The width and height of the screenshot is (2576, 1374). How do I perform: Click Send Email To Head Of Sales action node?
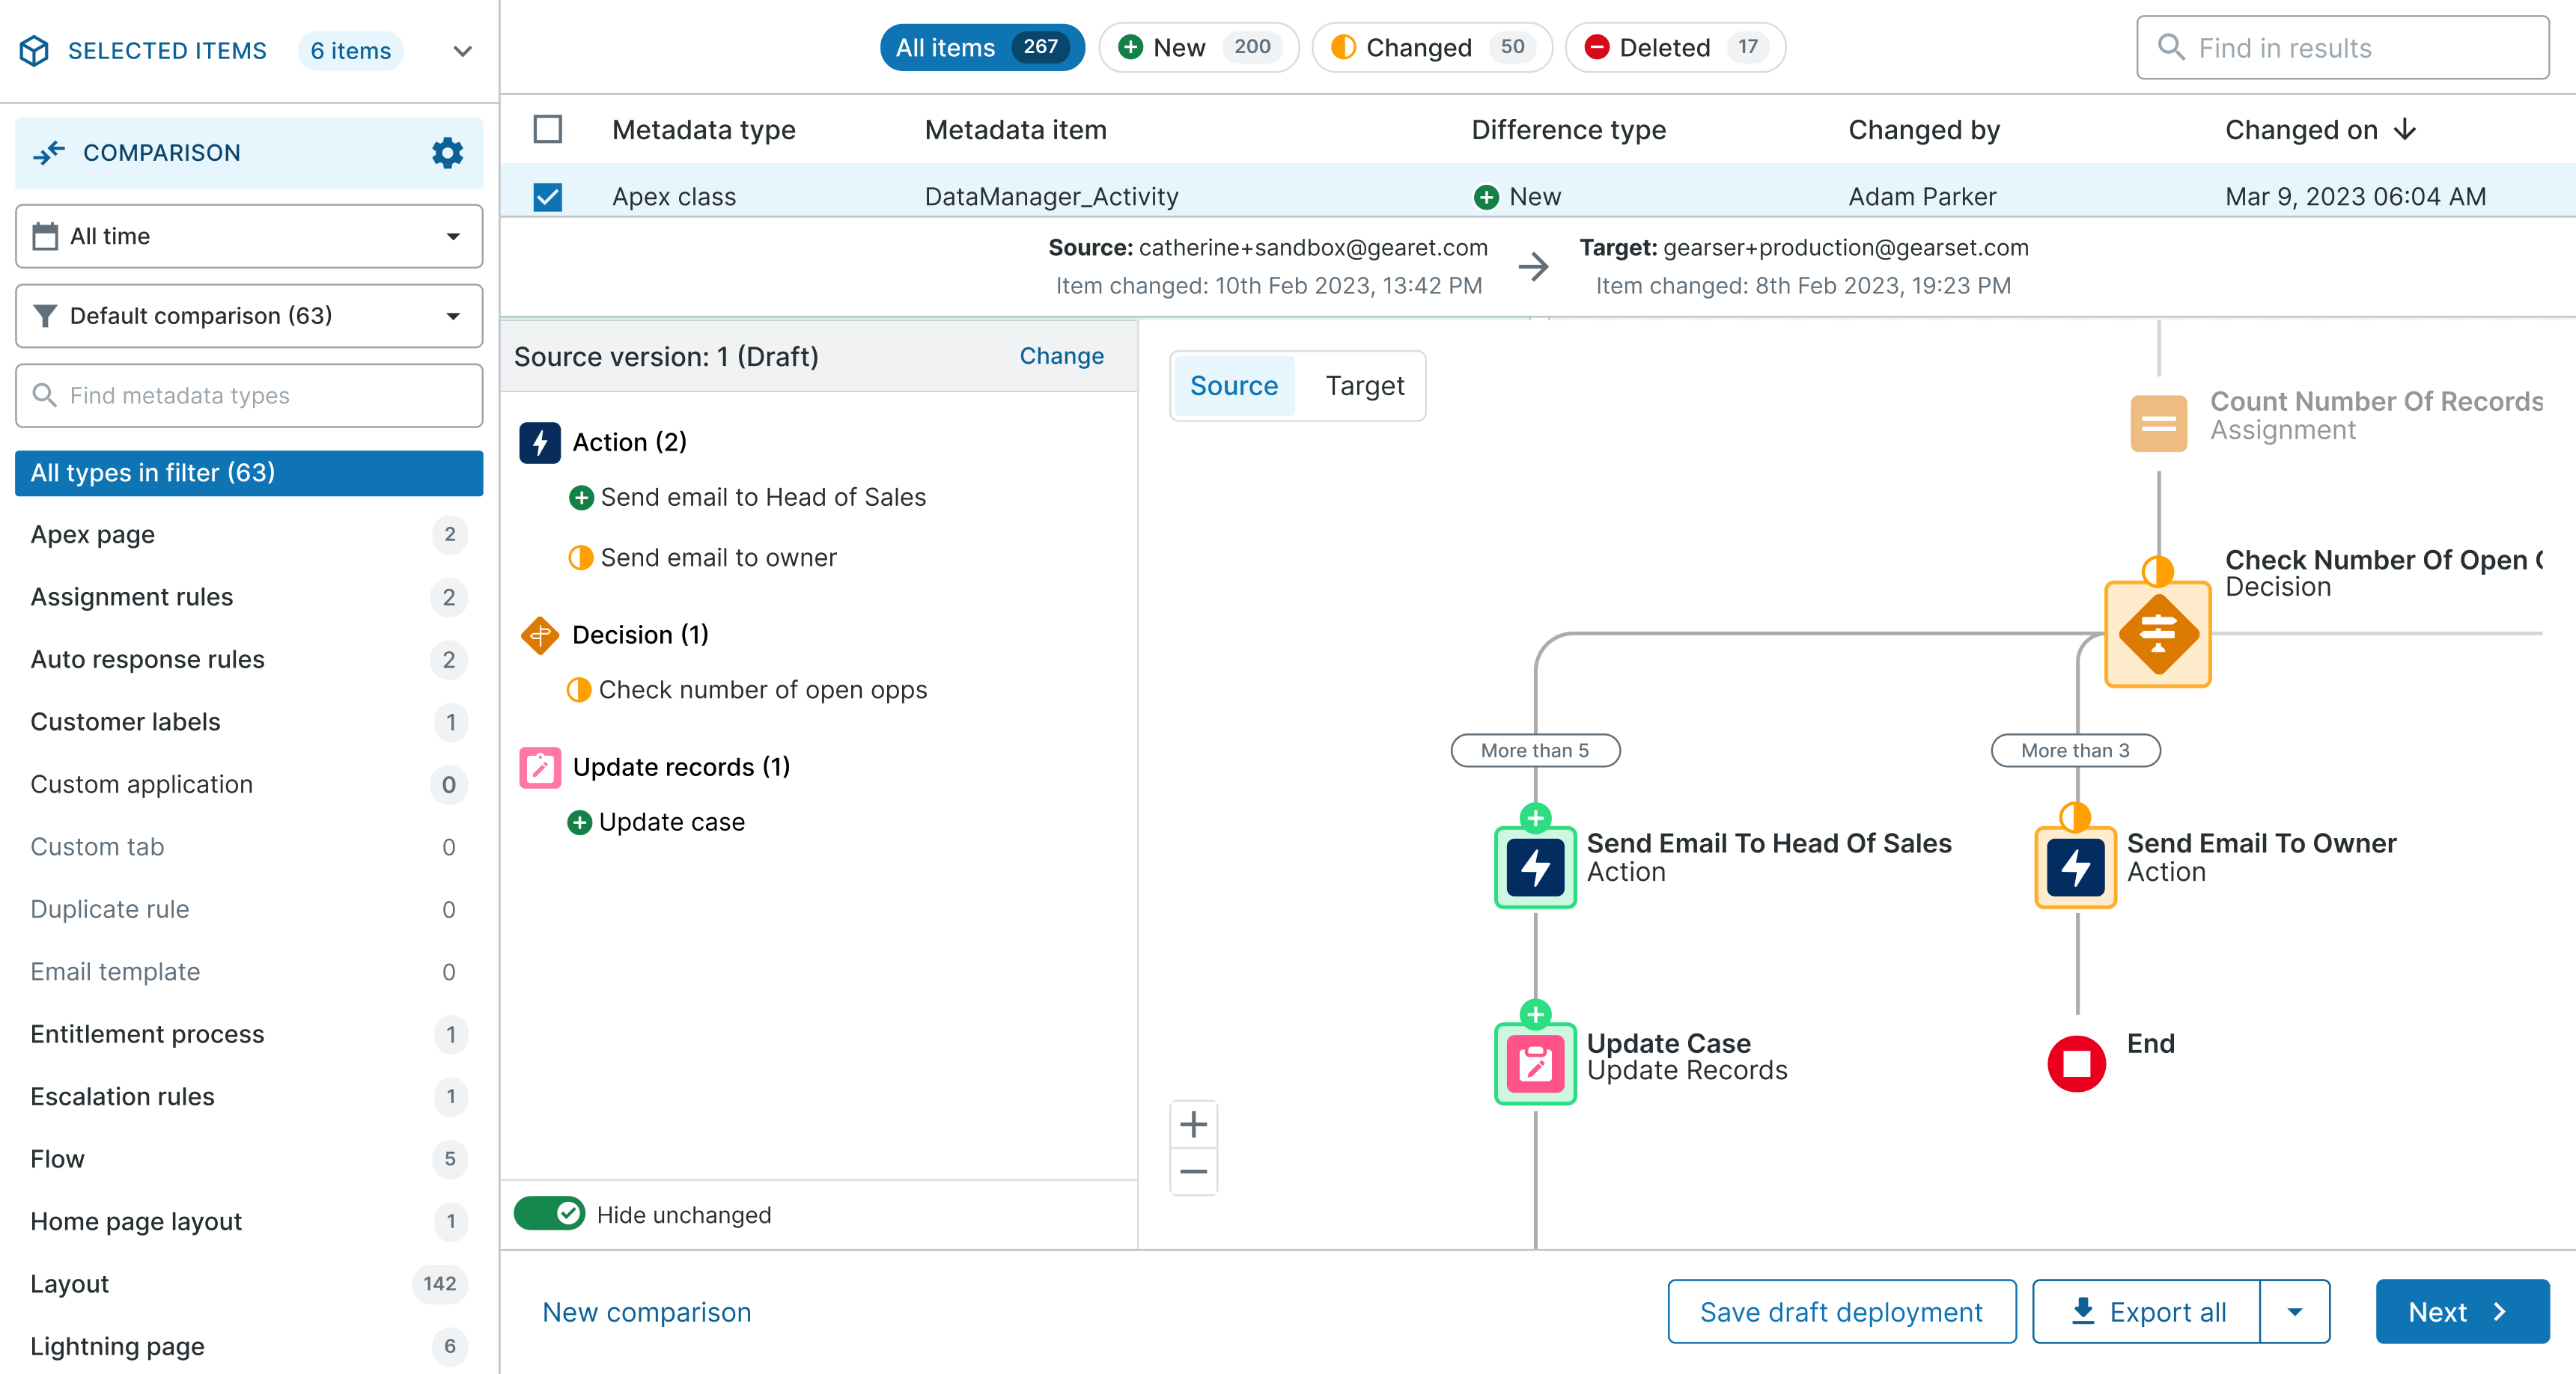(1535, 867)
